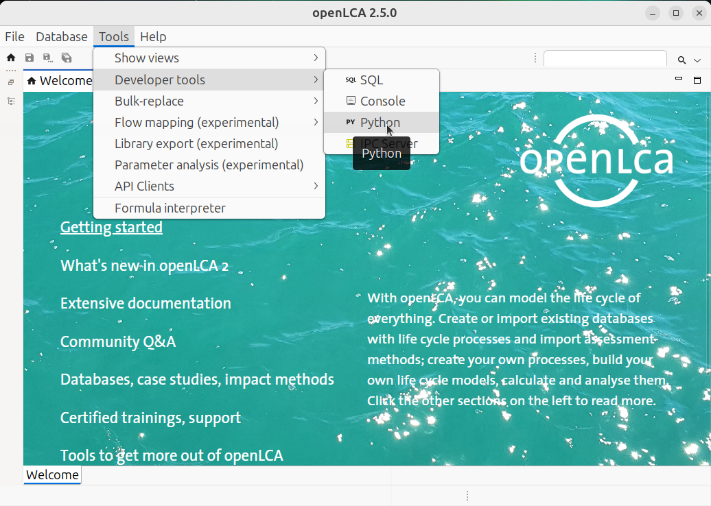
Task: Open the Database menu
Action: coord(62,37)
